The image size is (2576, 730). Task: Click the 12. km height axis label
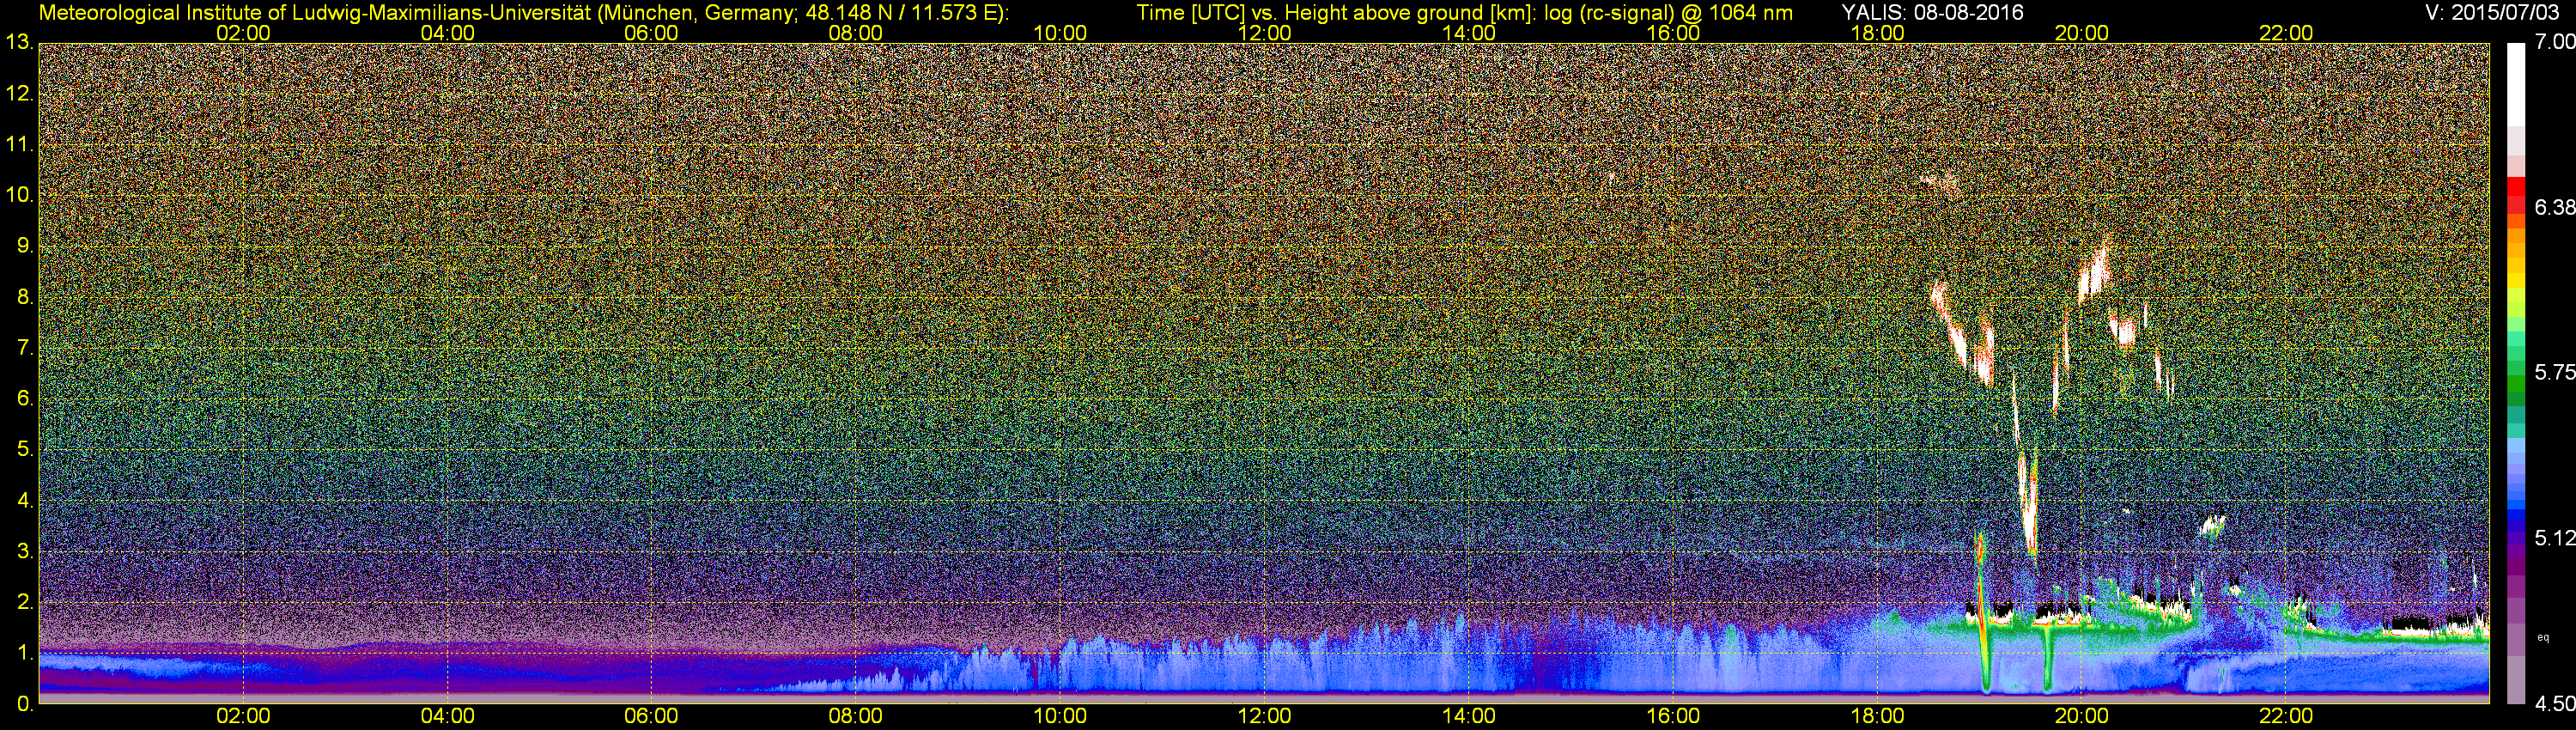tap(19, 94)
